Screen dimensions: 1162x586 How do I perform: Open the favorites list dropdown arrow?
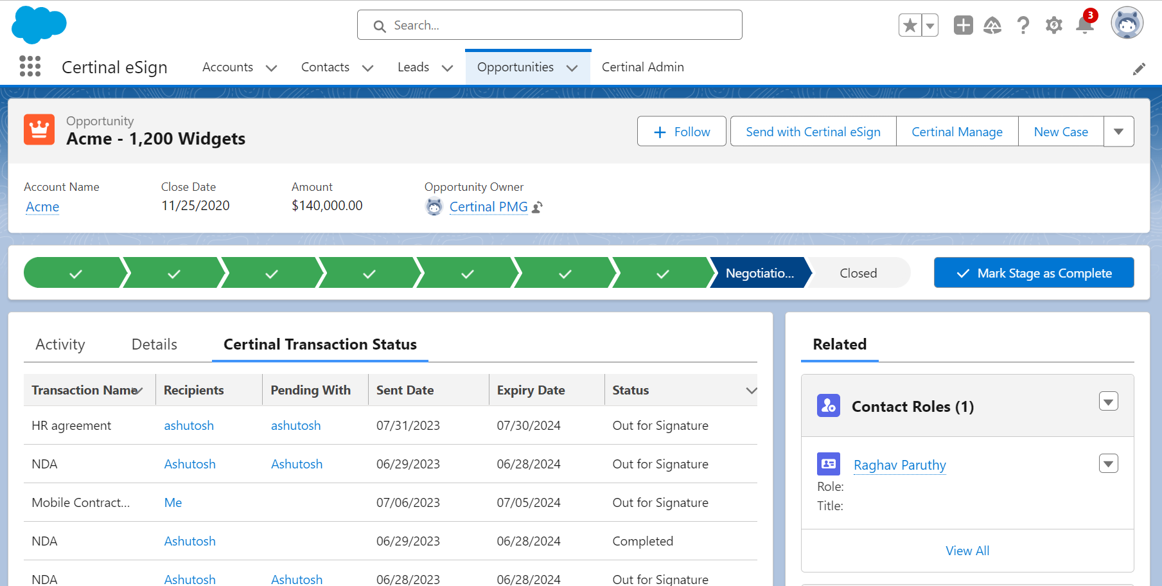pyautogui.click(x=930, y=25)
